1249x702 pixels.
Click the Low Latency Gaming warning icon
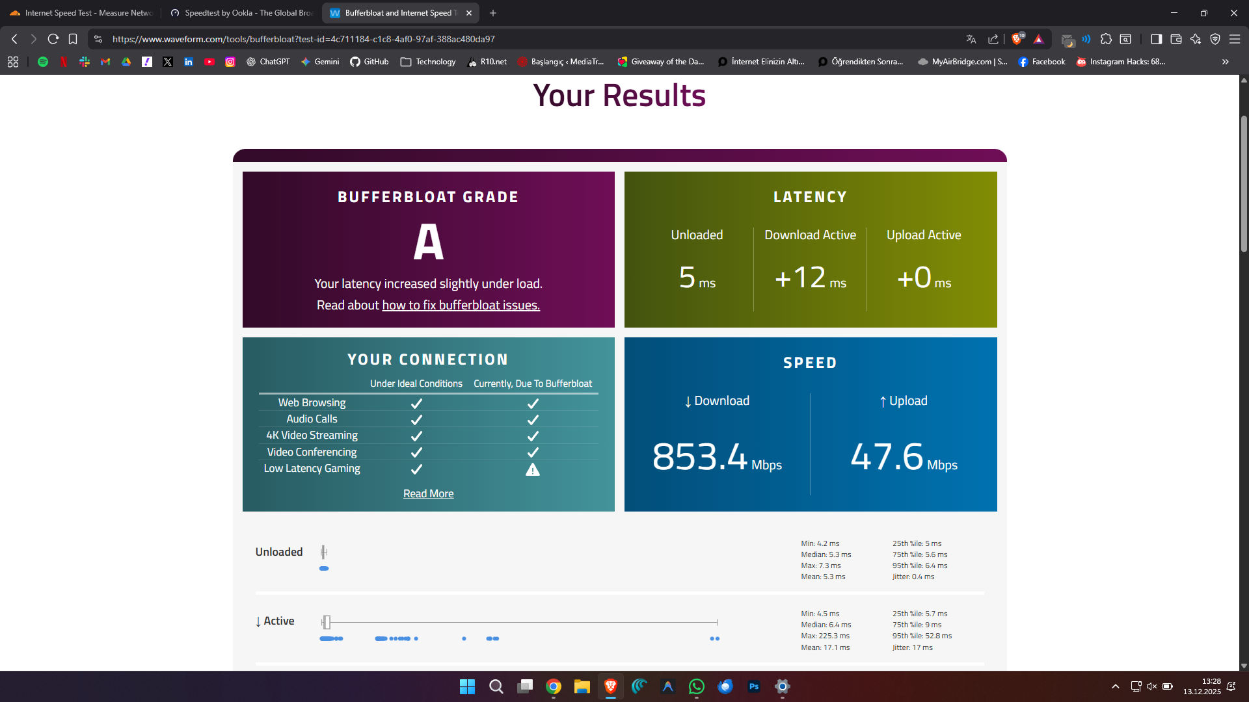pyautogui.click(x=533, y=469)
